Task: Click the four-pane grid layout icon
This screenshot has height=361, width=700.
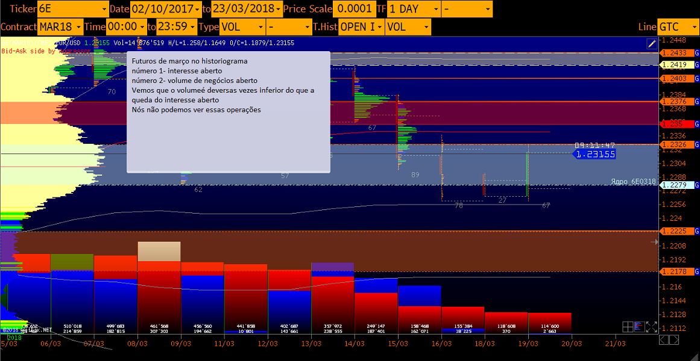Action: pos(628,327)
